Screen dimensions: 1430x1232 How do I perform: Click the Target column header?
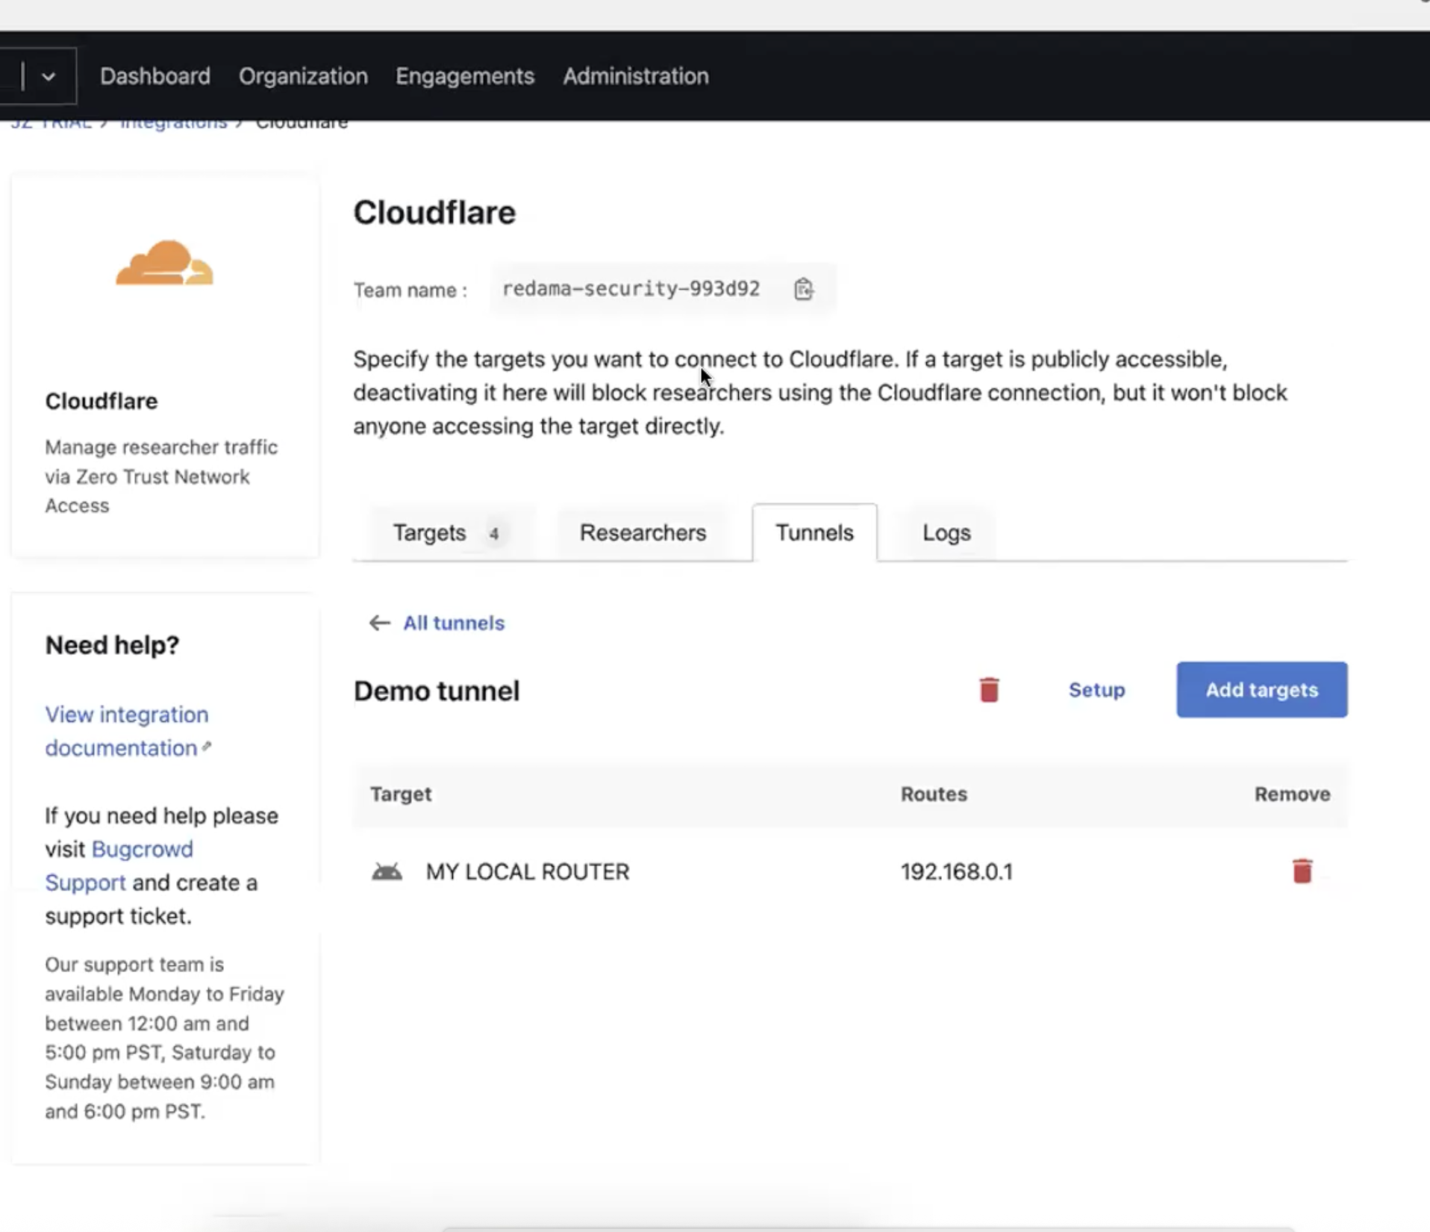[401, 794]
